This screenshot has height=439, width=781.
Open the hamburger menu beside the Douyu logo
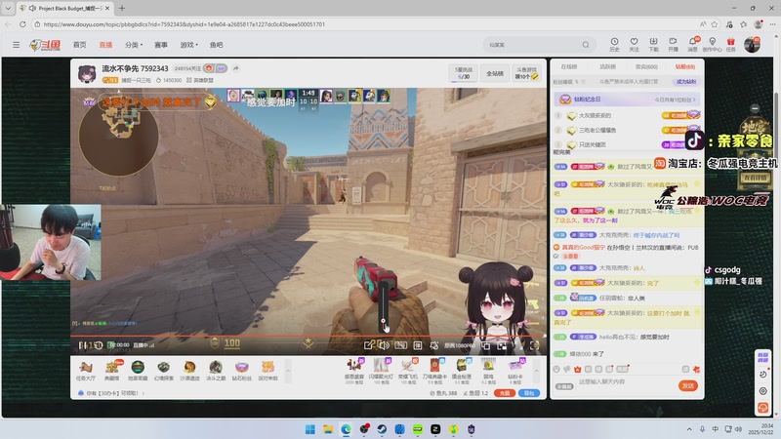pyautogui.click(x=16, y=45)
